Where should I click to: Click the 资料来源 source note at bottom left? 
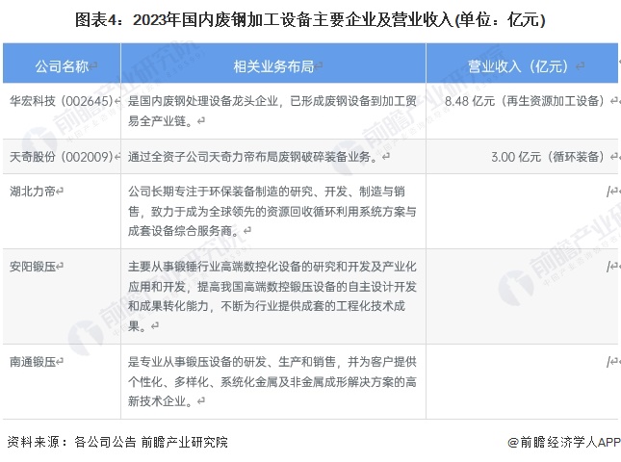pos(117,442)
